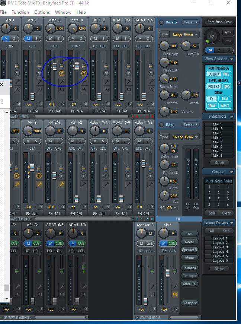Solo the Instr. 3 input channel
Viewport: 241px width, 324px height.
point(59,39)
